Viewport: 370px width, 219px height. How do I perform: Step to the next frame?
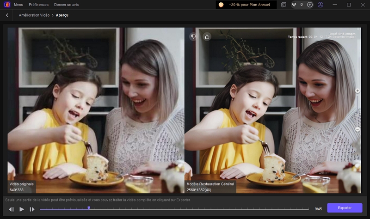[32, 209]
